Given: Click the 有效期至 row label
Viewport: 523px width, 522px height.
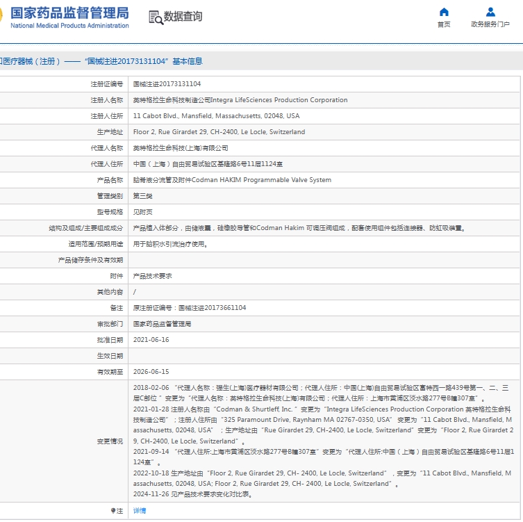Looking at the screenshot, I should (110, 372).
